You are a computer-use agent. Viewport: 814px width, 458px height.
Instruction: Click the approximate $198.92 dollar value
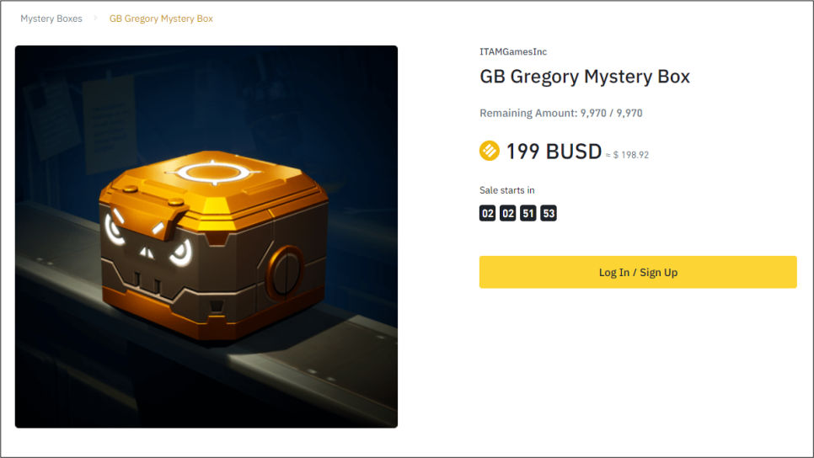click(627, 155)
